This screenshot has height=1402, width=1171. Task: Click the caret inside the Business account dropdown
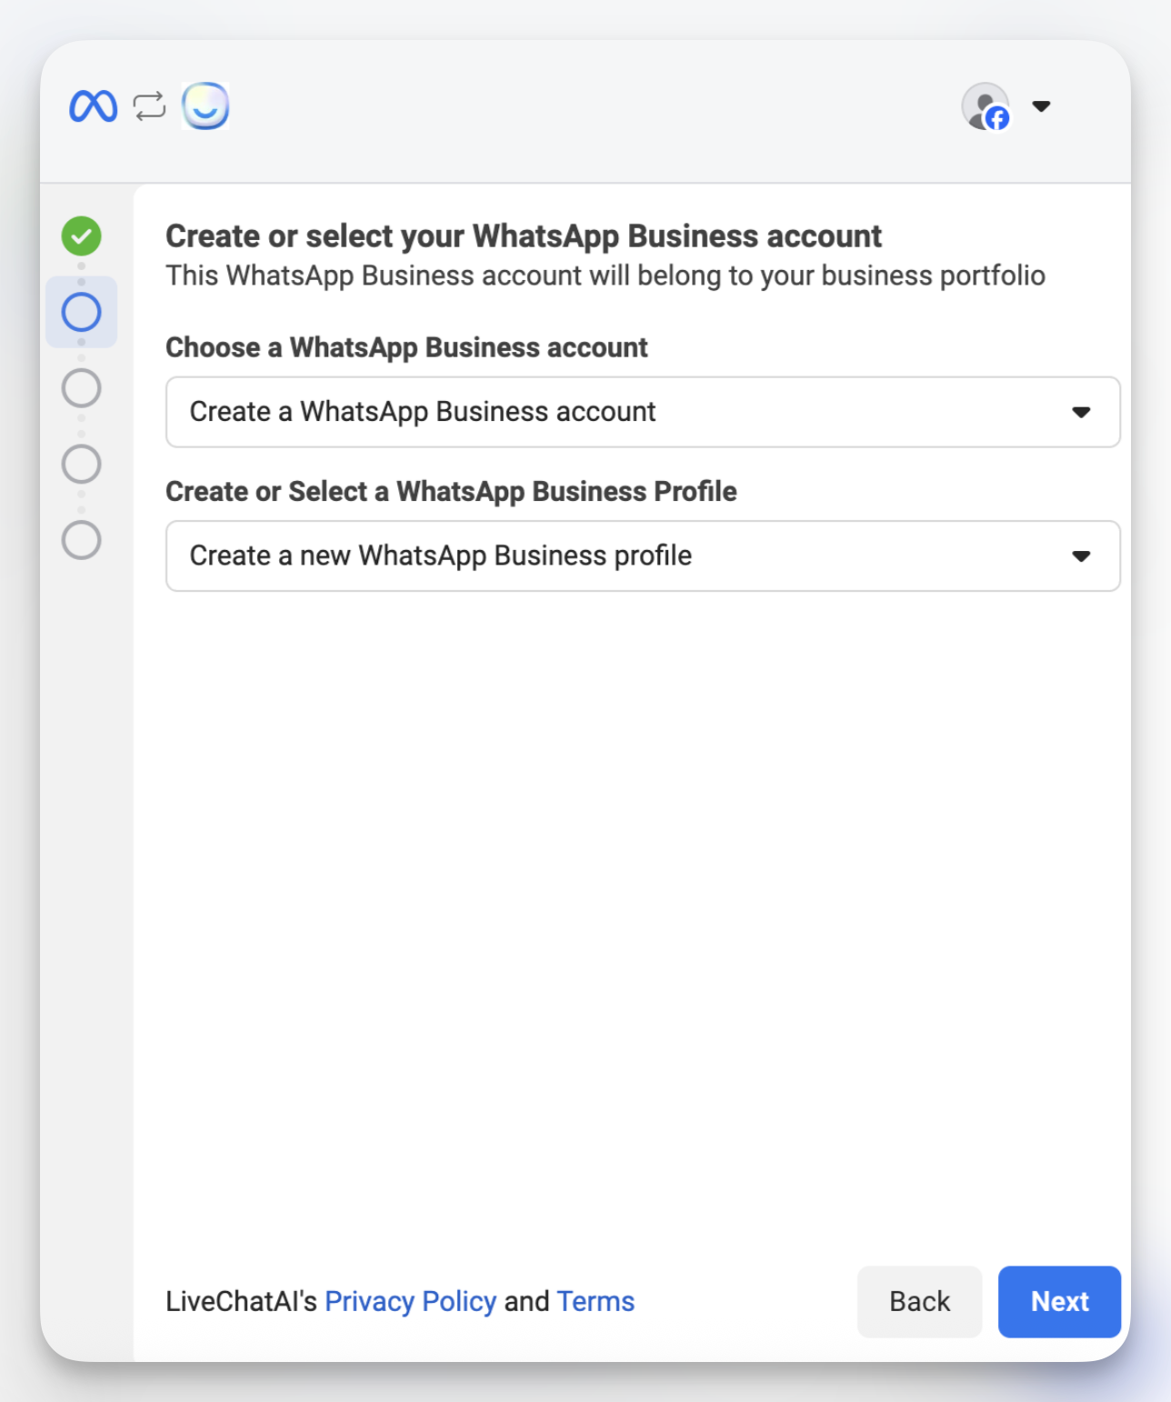pyautogui.click(x=1082, y=412)
